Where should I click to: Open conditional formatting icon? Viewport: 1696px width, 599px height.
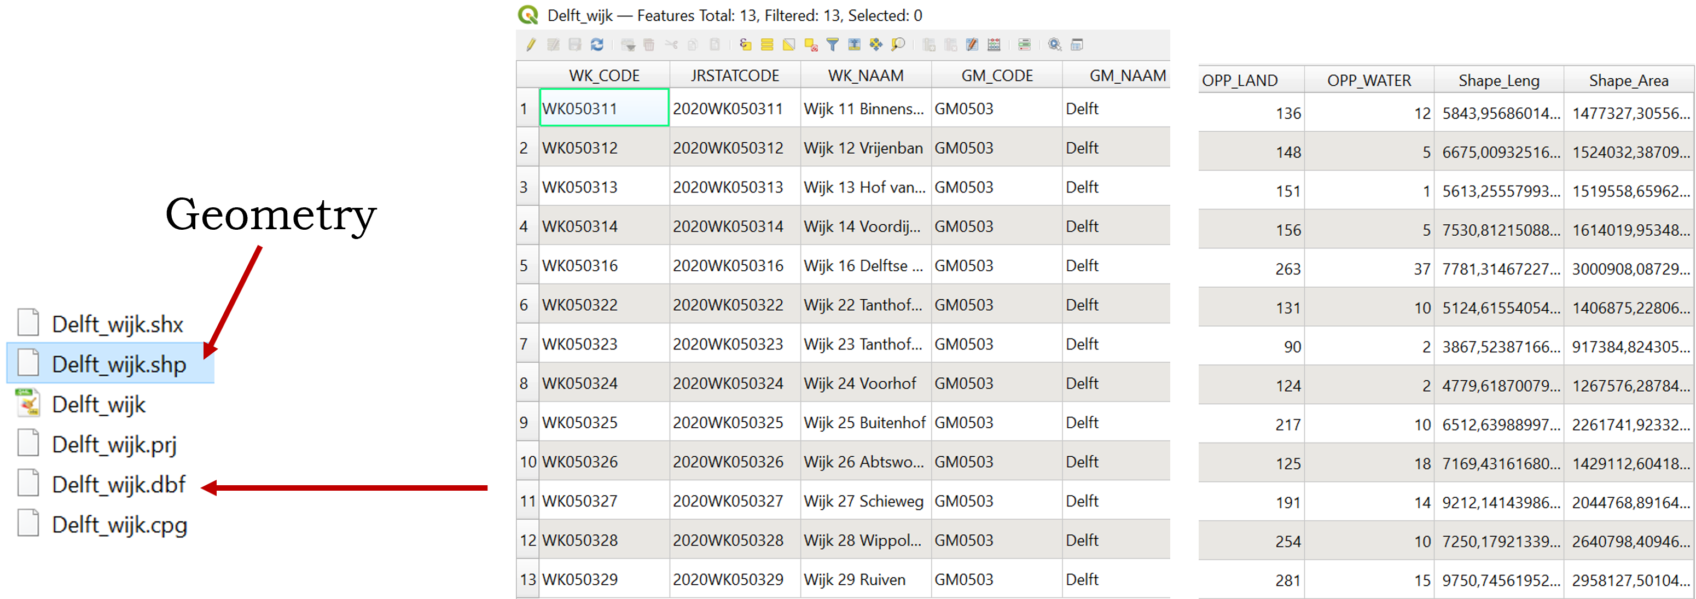point(1025,45)
